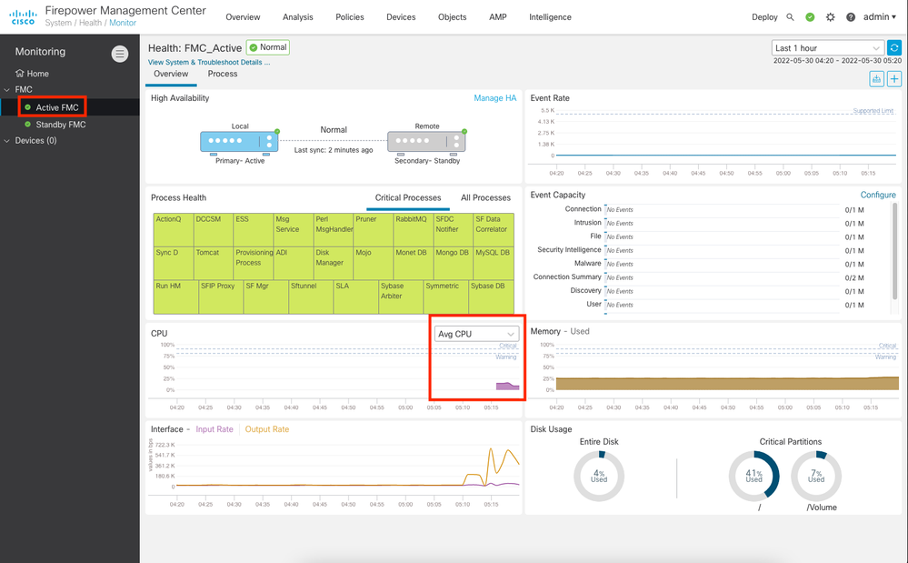Click the Mongo DB process tile

[454, 264]
